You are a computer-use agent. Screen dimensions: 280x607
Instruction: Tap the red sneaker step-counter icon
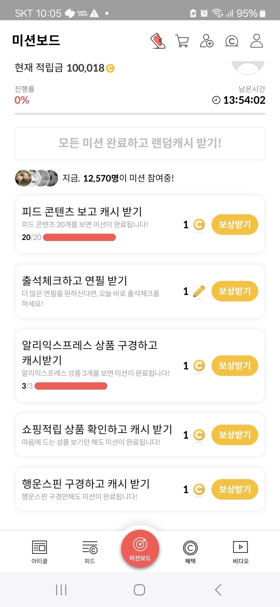click(x=158, y=41)
